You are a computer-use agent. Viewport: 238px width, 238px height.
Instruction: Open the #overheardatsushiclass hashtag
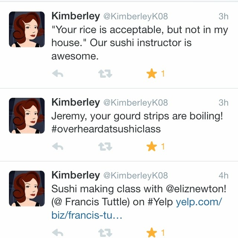106,129
